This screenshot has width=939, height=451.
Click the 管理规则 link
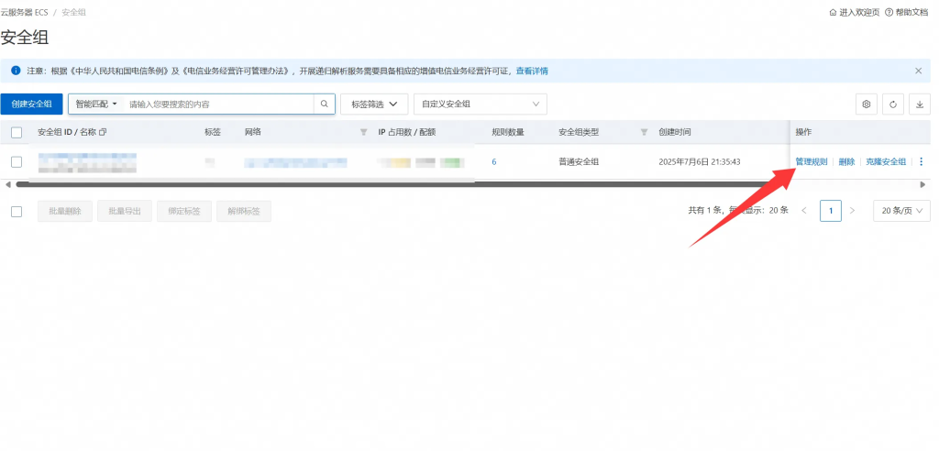(x=811, y=162)
